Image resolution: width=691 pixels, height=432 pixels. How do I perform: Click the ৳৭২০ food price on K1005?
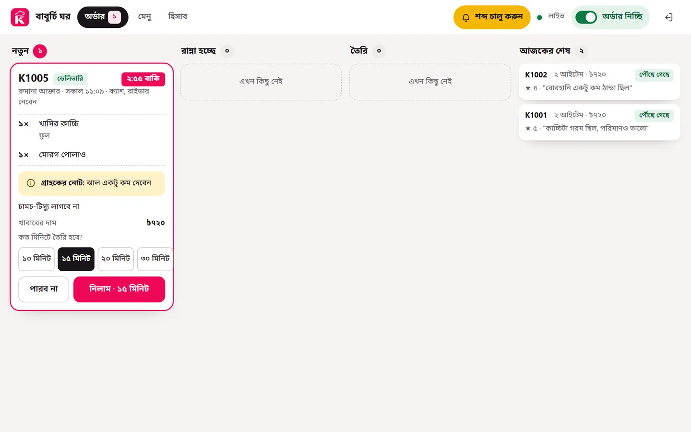(x=155, y=223)
